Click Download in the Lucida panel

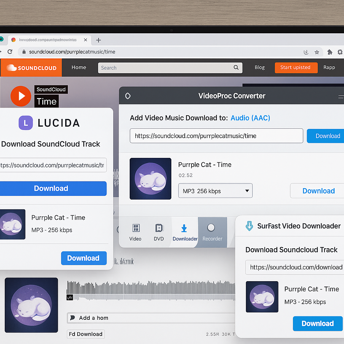coord(51,188)
